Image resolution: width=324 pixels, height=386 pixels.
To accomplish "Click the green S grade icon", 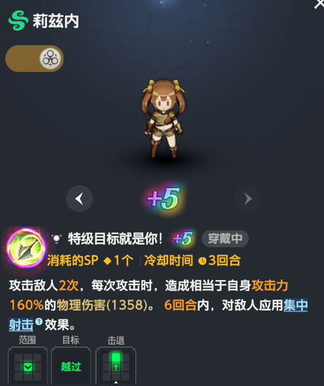I will click(18, 20).
